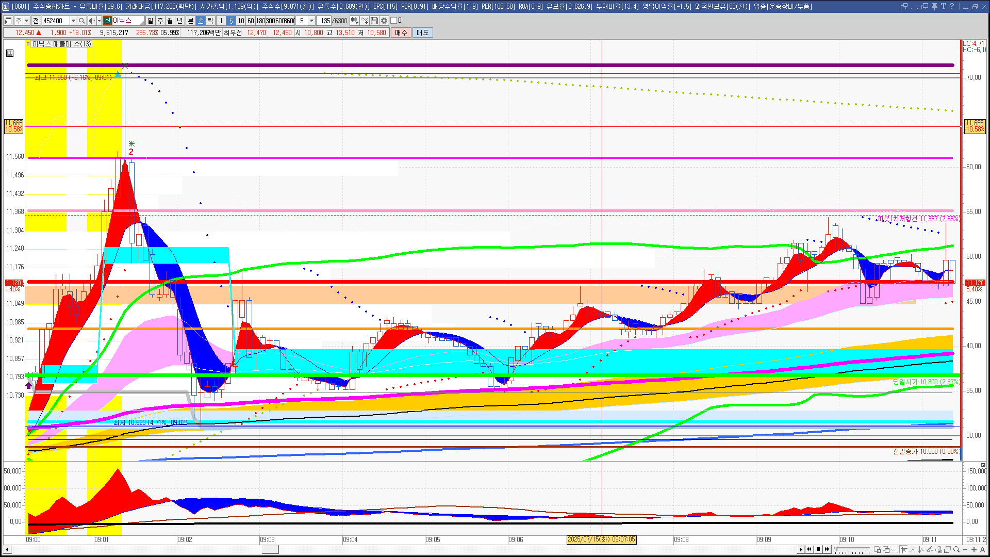Open the interval value 5 dropdown arrow
The image size is (990, 557).
pos(311,21)
